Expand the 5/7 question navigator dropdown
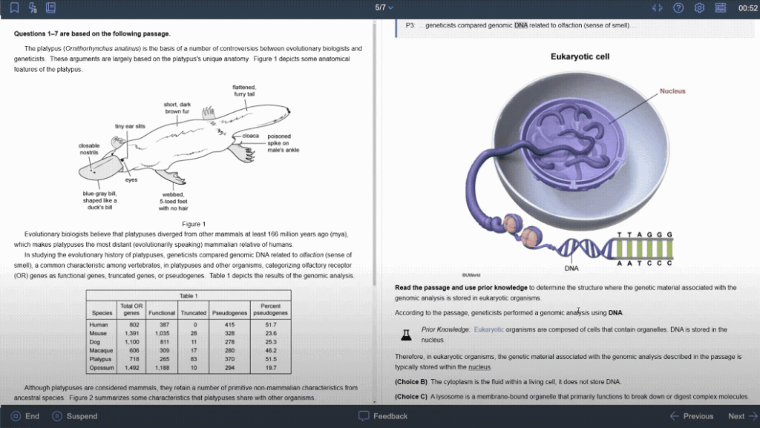The height and width of the screenshot is (428, 760). coord(384,7)
